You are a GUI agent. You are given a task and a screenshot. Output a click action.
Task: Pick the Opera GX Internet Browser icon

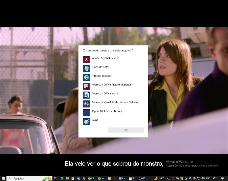(86, 113)
